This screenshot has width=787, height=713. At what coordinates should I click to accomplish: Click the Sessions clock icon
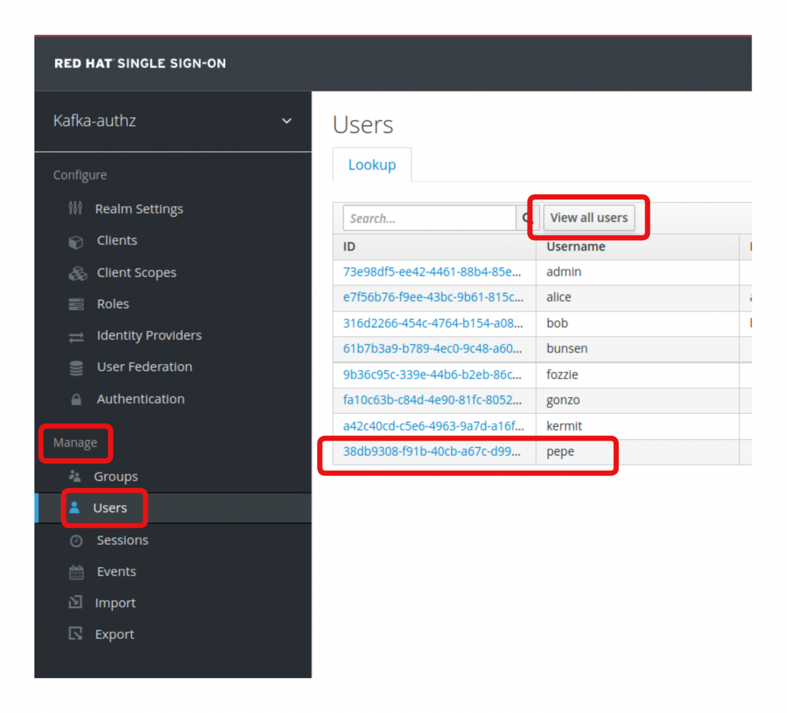(x=76, y=540)
